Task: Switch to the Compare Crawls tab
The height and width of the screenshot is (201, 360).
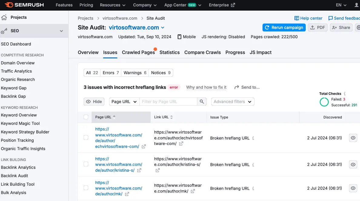Action: click(202, 53)
